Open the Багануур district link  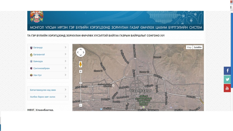click(38, 48)
